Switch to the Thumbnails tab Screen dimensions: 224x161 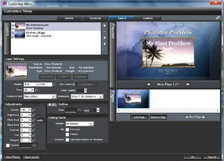click(x=95, y=18)
